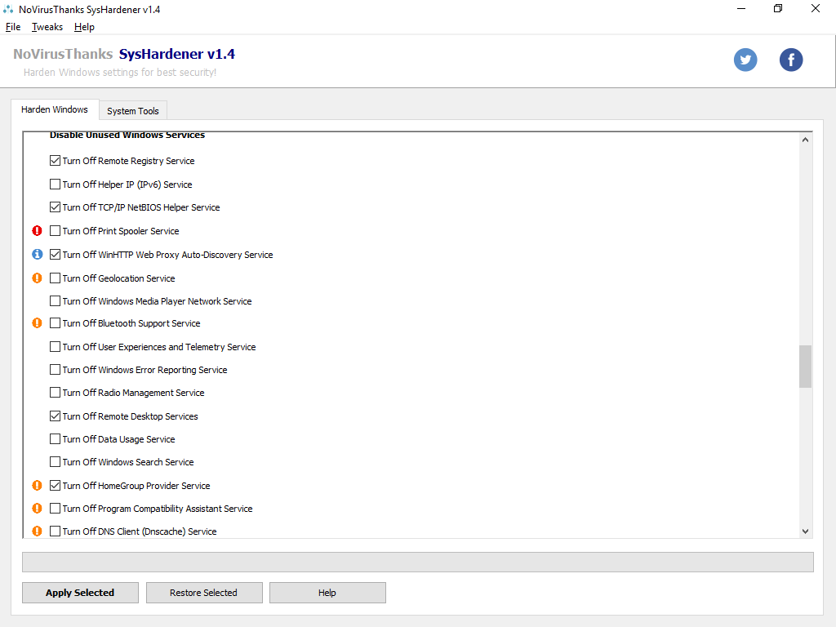Open the Tweaks menu
This screenshot has width=836, height=627.
[47, 27]
